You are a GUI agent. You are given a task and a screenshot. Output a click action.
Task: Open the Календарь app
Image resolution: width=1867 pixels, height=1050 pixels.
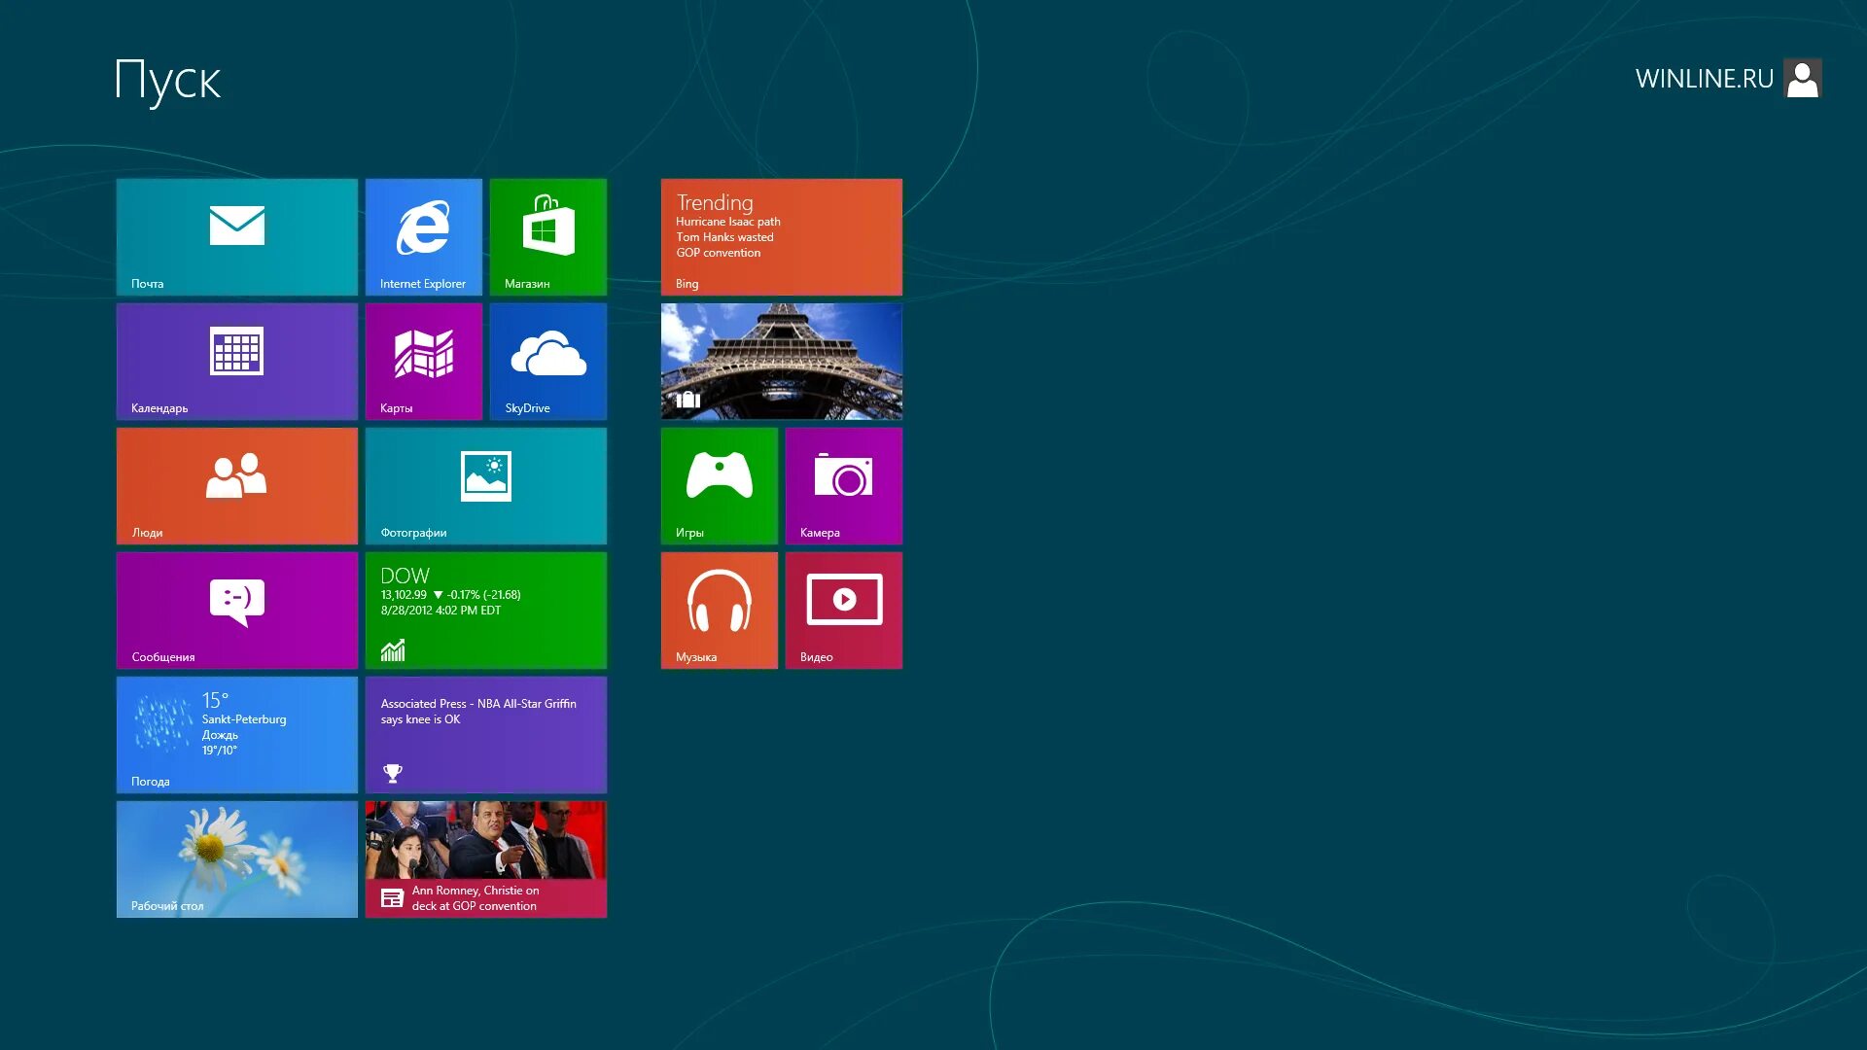pyautogui.click(x=236, y=361)
